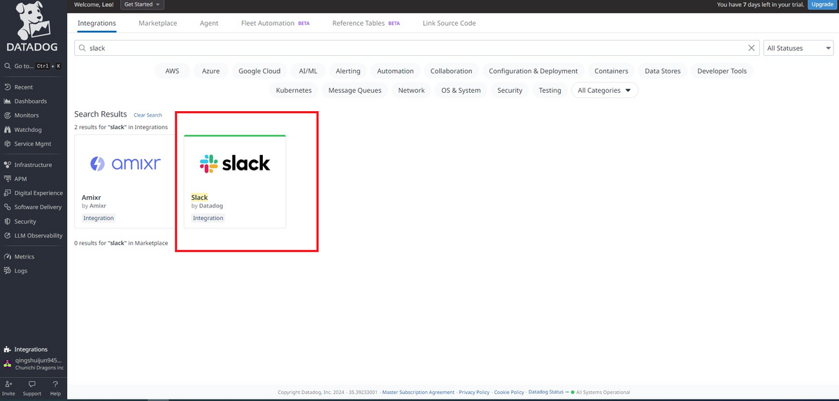Viewport: 839px width, 401px height.
Task: Open user account qingshuijun945 menu
Action: [x=34, y=364]
